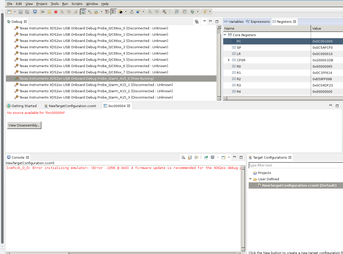The width and height of the screenshot is (343, 254).
Task: Click the pencil/marker toolbar icon
Action: point(205,12)
